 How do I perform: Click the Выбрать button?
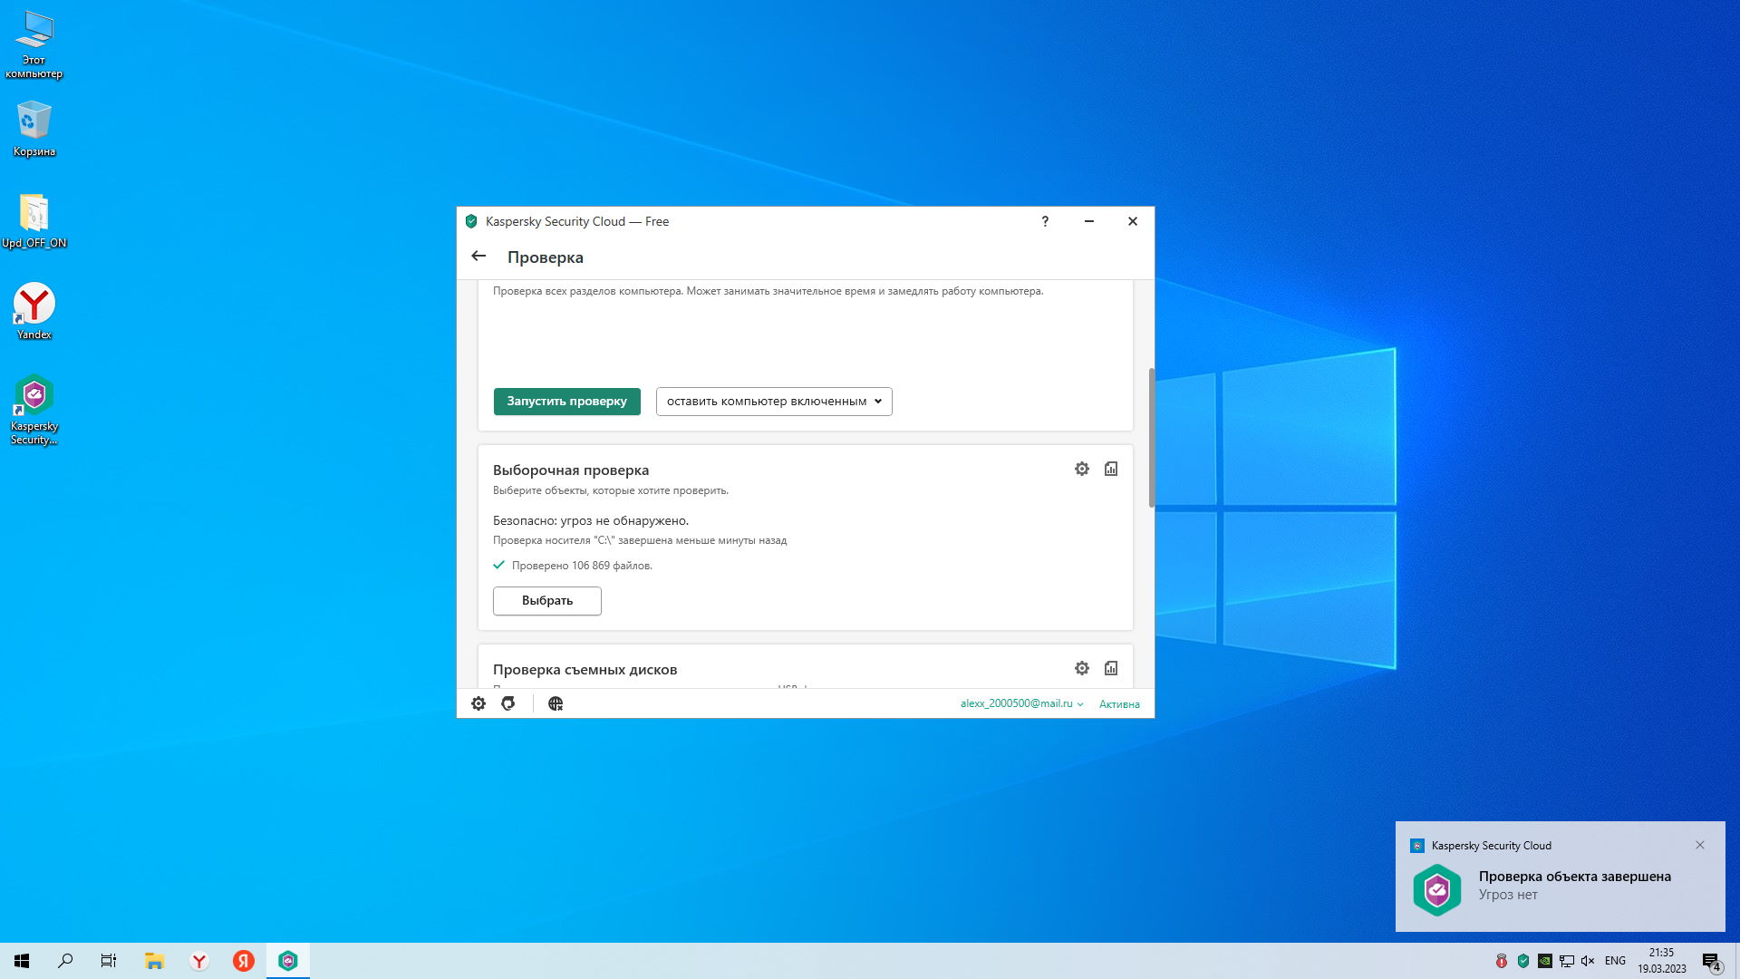point(546,600)
